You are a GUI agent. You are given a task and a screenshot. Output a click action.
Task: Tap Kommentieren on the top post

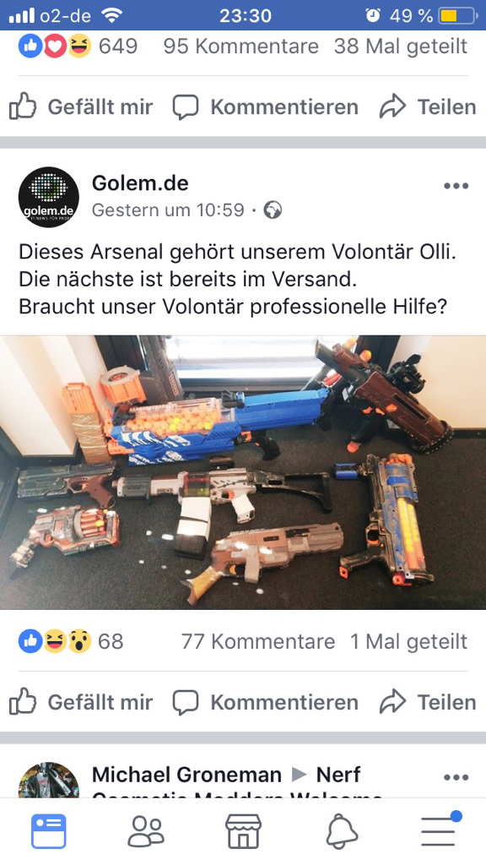tap(265, 106)
